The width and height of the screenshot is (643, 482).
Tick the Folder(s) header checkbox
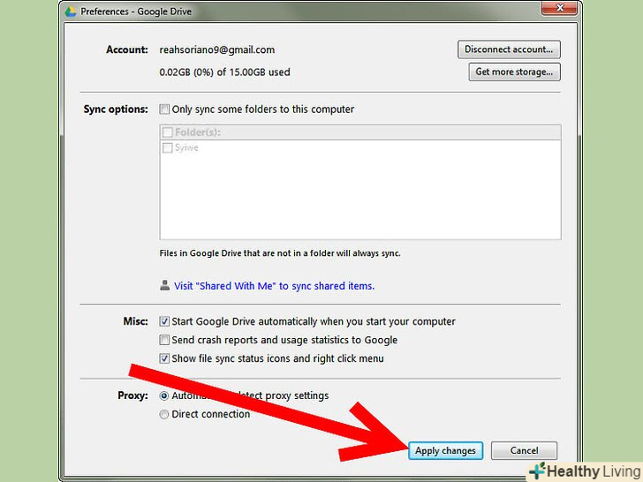pyautogui.click(x=167, y=132)
